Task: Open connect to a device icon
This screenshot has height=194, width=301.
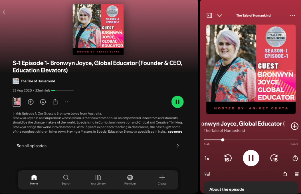Action: [x=207, y=174]
